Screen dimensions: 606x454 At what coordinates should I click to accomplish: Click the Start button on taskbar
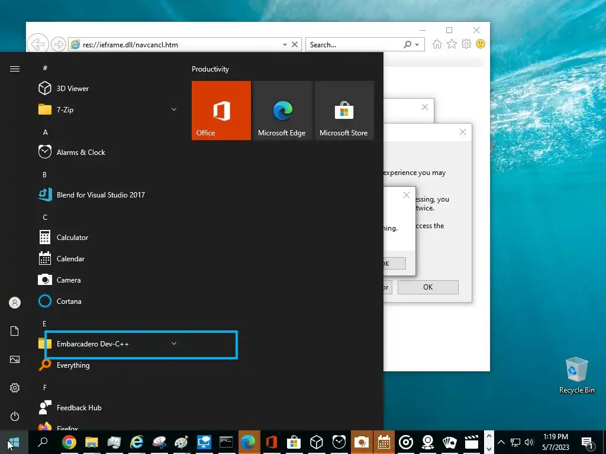pos(14,442)
